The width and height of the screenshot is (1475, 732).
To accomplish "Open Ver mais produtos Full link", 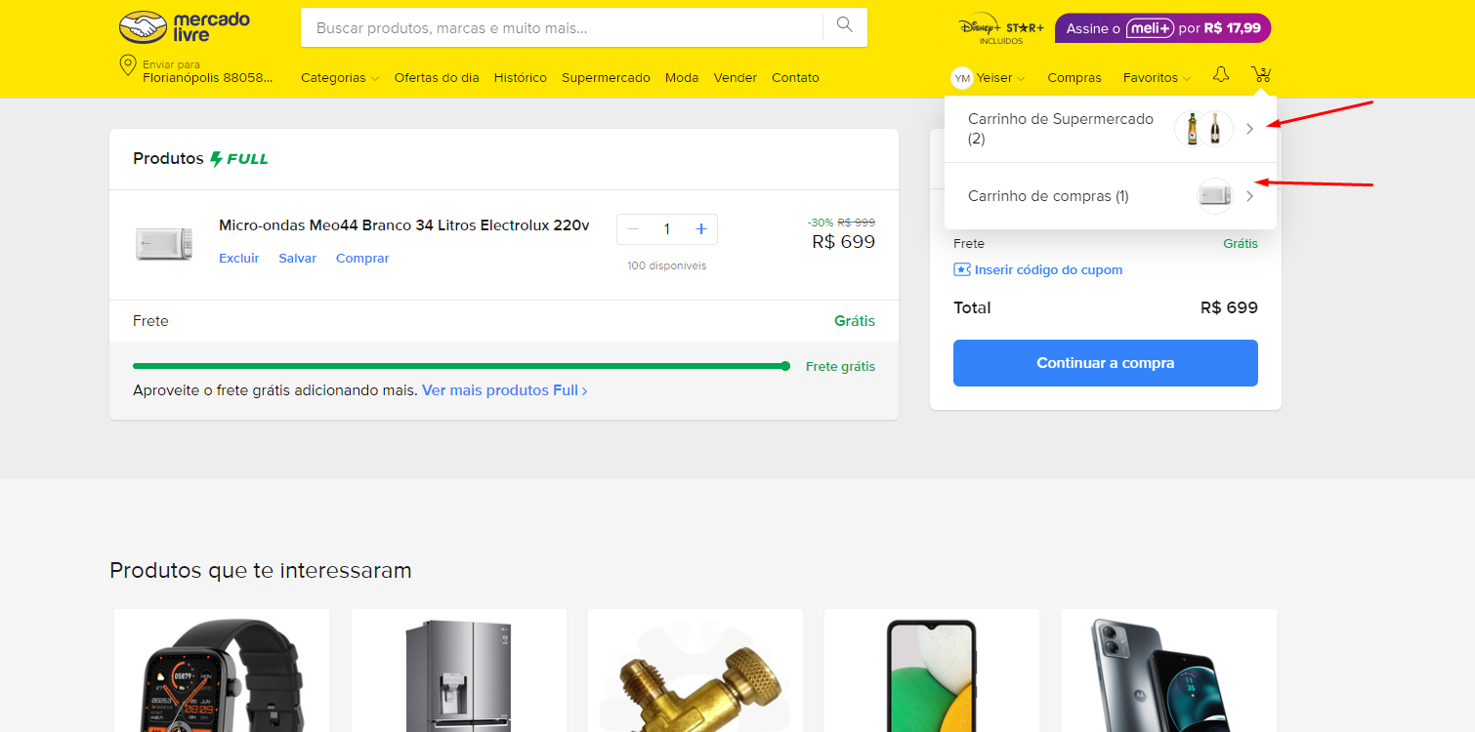I will [x=504, y=390].
